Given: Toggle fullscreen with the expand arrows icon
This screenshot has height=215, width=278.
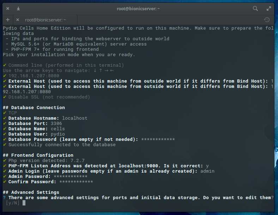Looking at the screenshot, I should (269, 8).
